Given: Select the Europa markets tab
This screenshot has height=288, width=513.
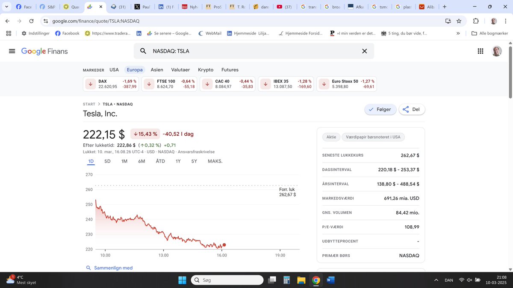Looking at the screenshot, I should tap(135, 70).
